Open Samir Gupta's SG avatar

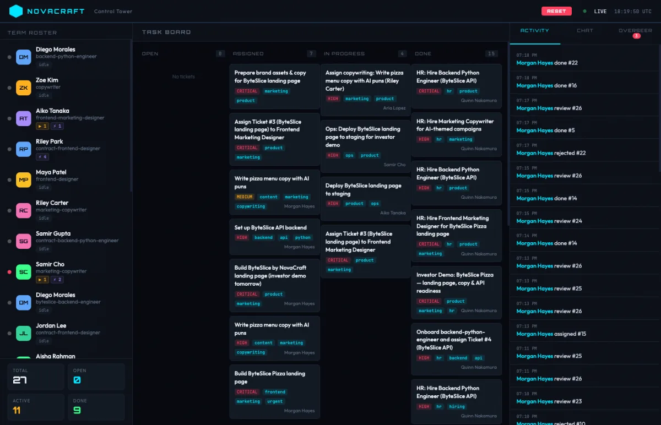pos(24,241)
